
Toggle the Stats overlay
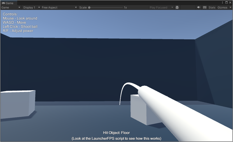click(x=212, y=7)
